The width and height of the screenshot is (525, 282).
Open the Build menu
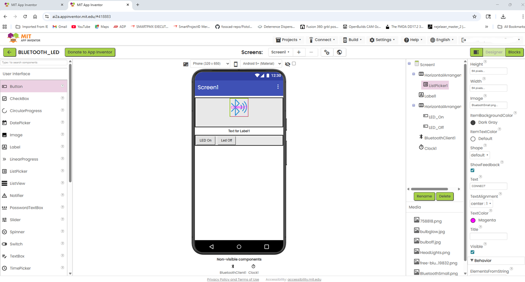(352, 40)
